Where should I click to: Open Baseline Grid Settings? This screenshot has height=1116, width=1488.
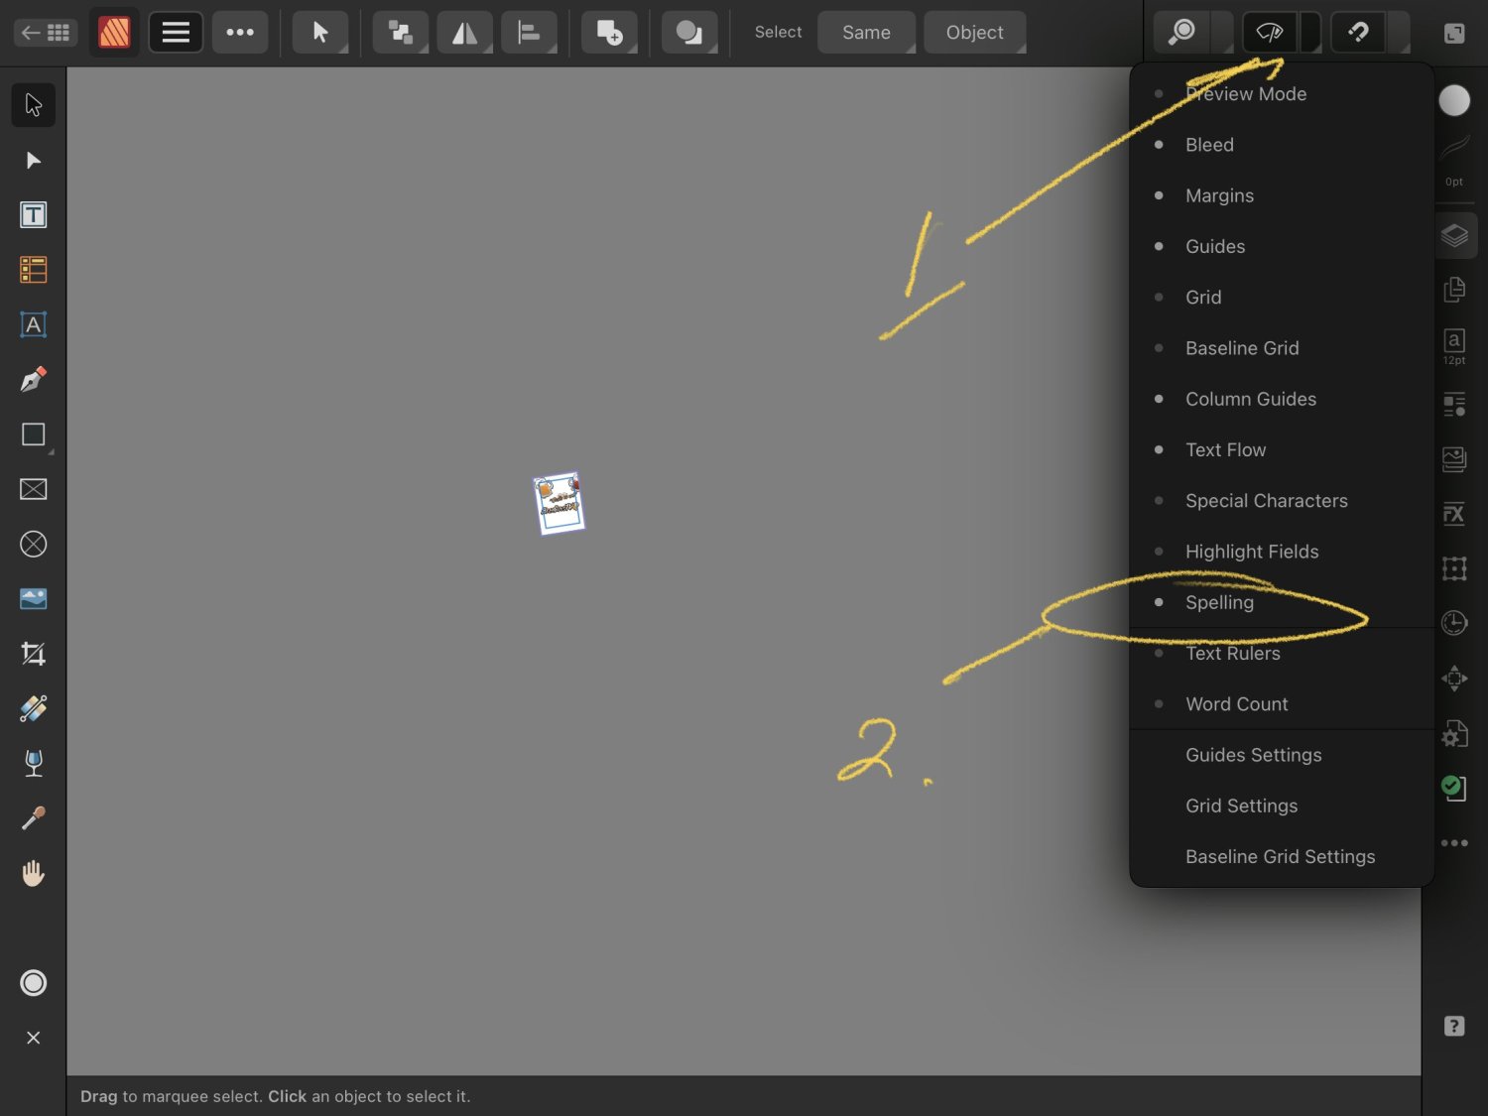(x=1282, y=857)
